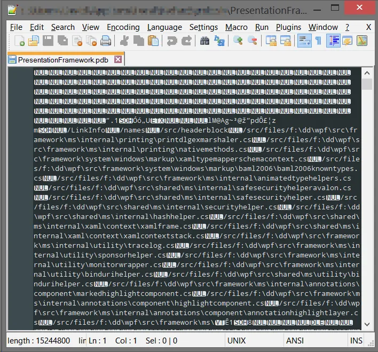Image resolution: width=378 pixels, height=352 pixels.
Task: Click the Redo arrow icon
Action: pos(186,41)
